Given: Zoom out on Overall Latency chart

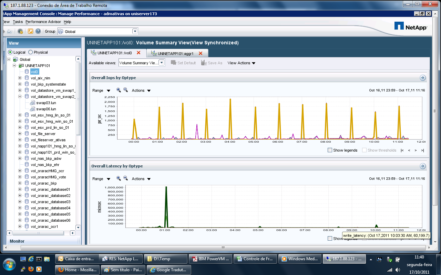Looking at the screenshot, I should click(125, 178).
